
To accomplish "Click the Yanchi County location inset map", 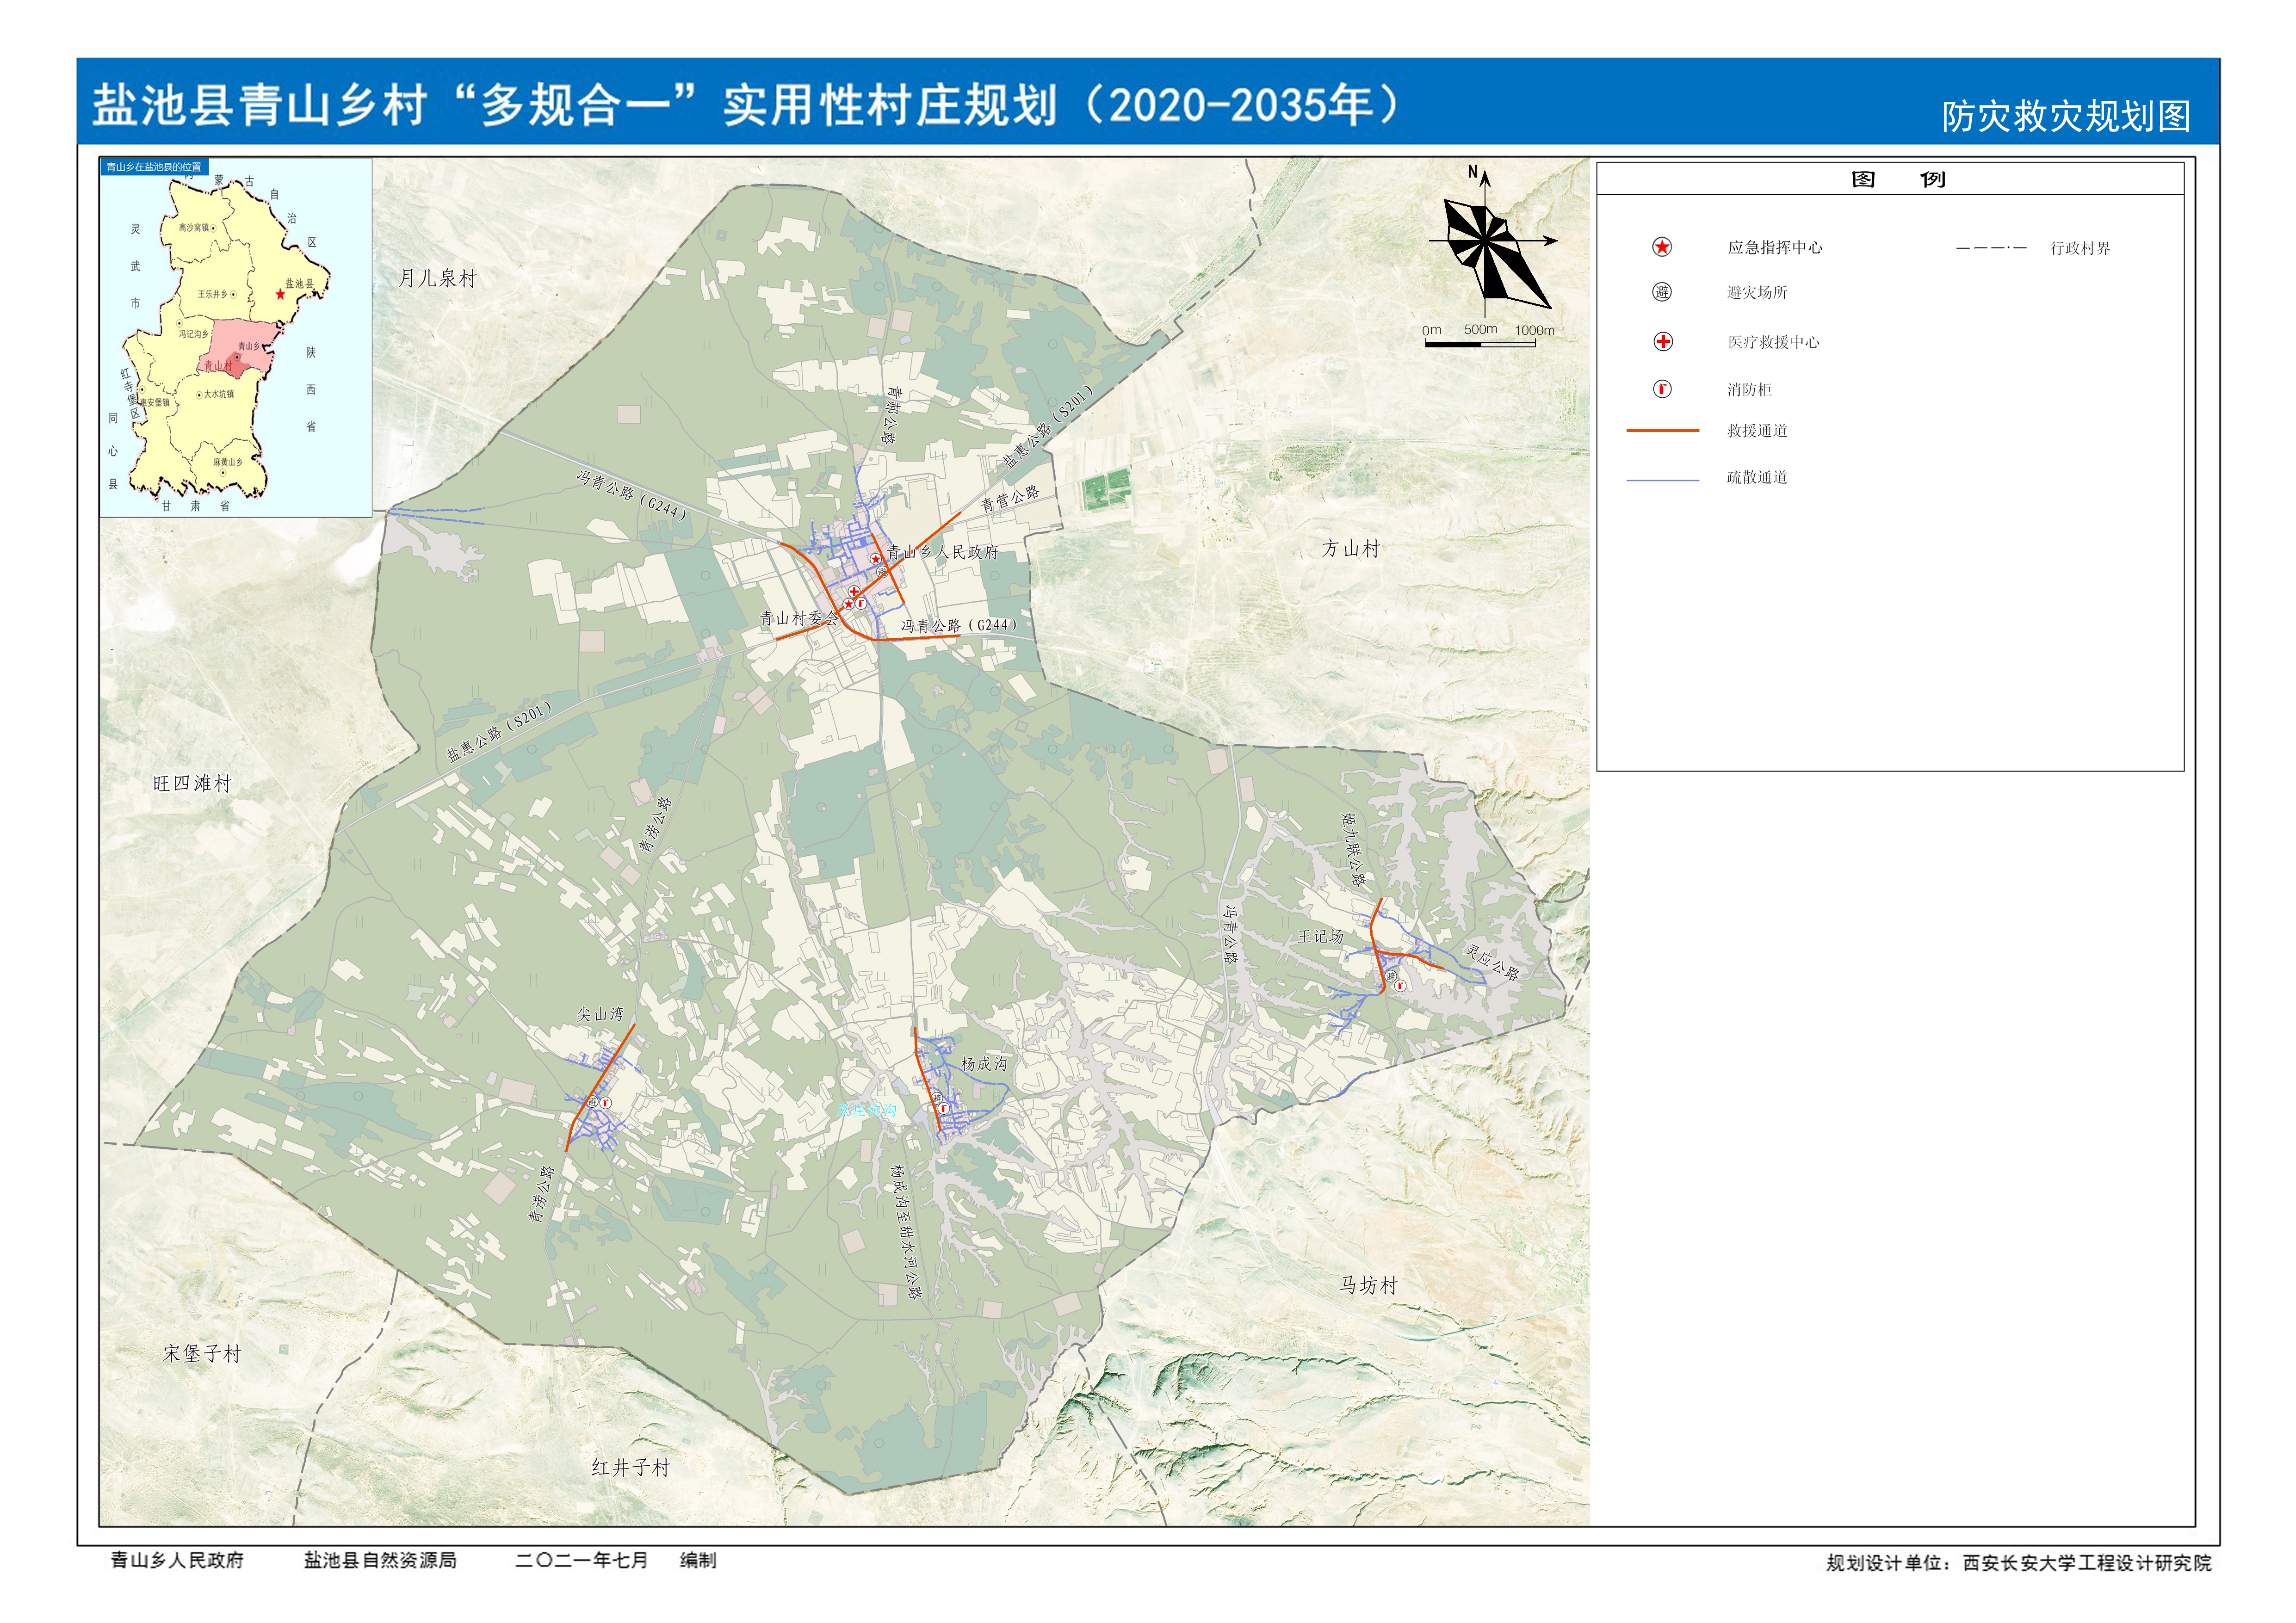I will coord(236,337).
